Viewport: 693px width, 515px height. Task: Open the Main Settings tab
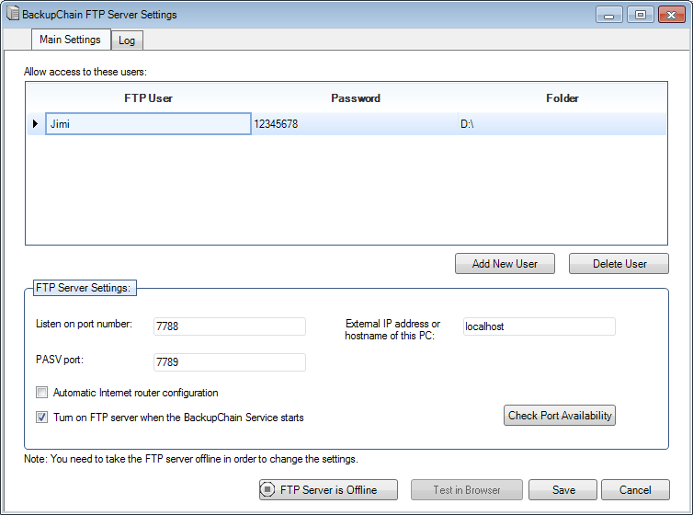pyautogui.click(x=71, y=40)
